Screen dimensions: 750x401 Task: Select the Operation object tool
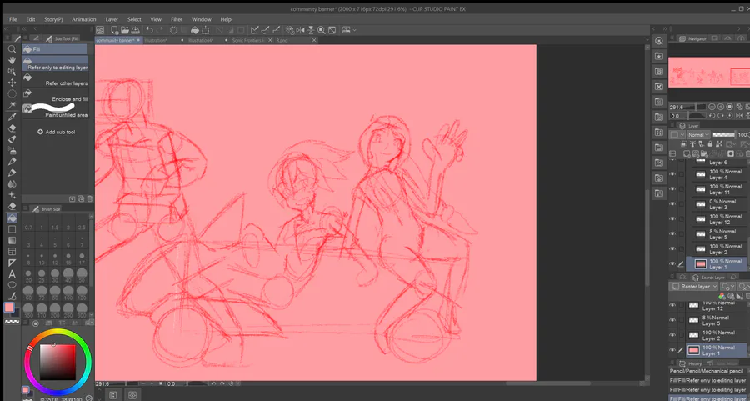[12, 72]
